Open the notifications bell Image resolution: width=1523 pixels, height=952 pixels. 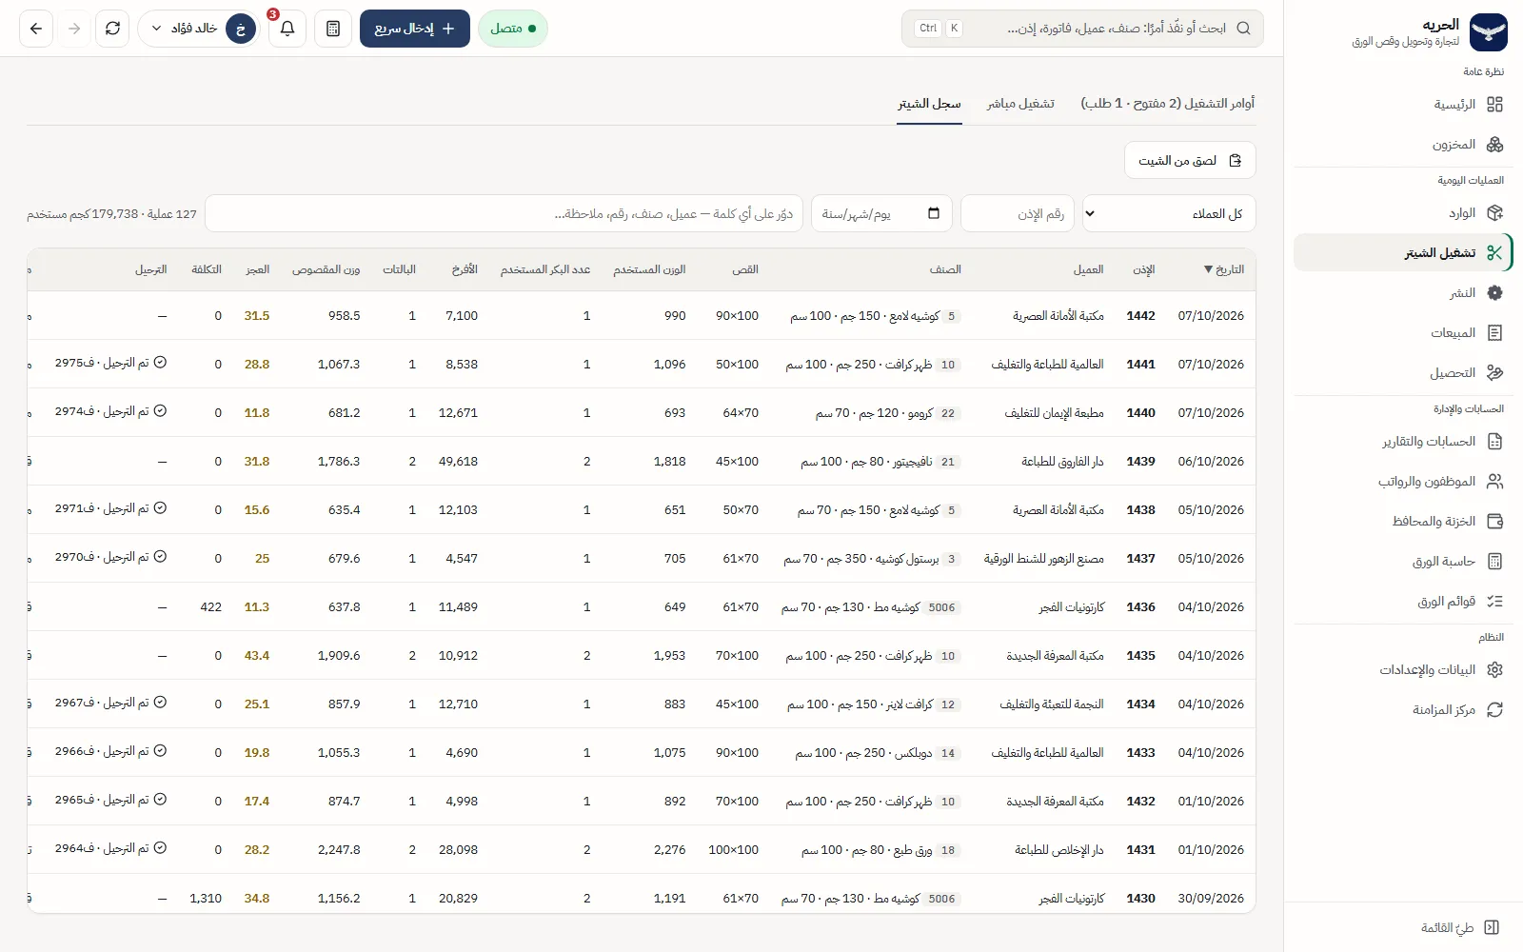pos(287,29)
